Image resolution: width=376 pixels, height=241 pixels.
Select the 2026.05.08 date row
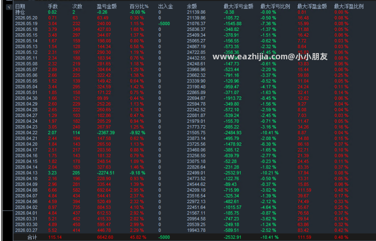coord(26,64)
